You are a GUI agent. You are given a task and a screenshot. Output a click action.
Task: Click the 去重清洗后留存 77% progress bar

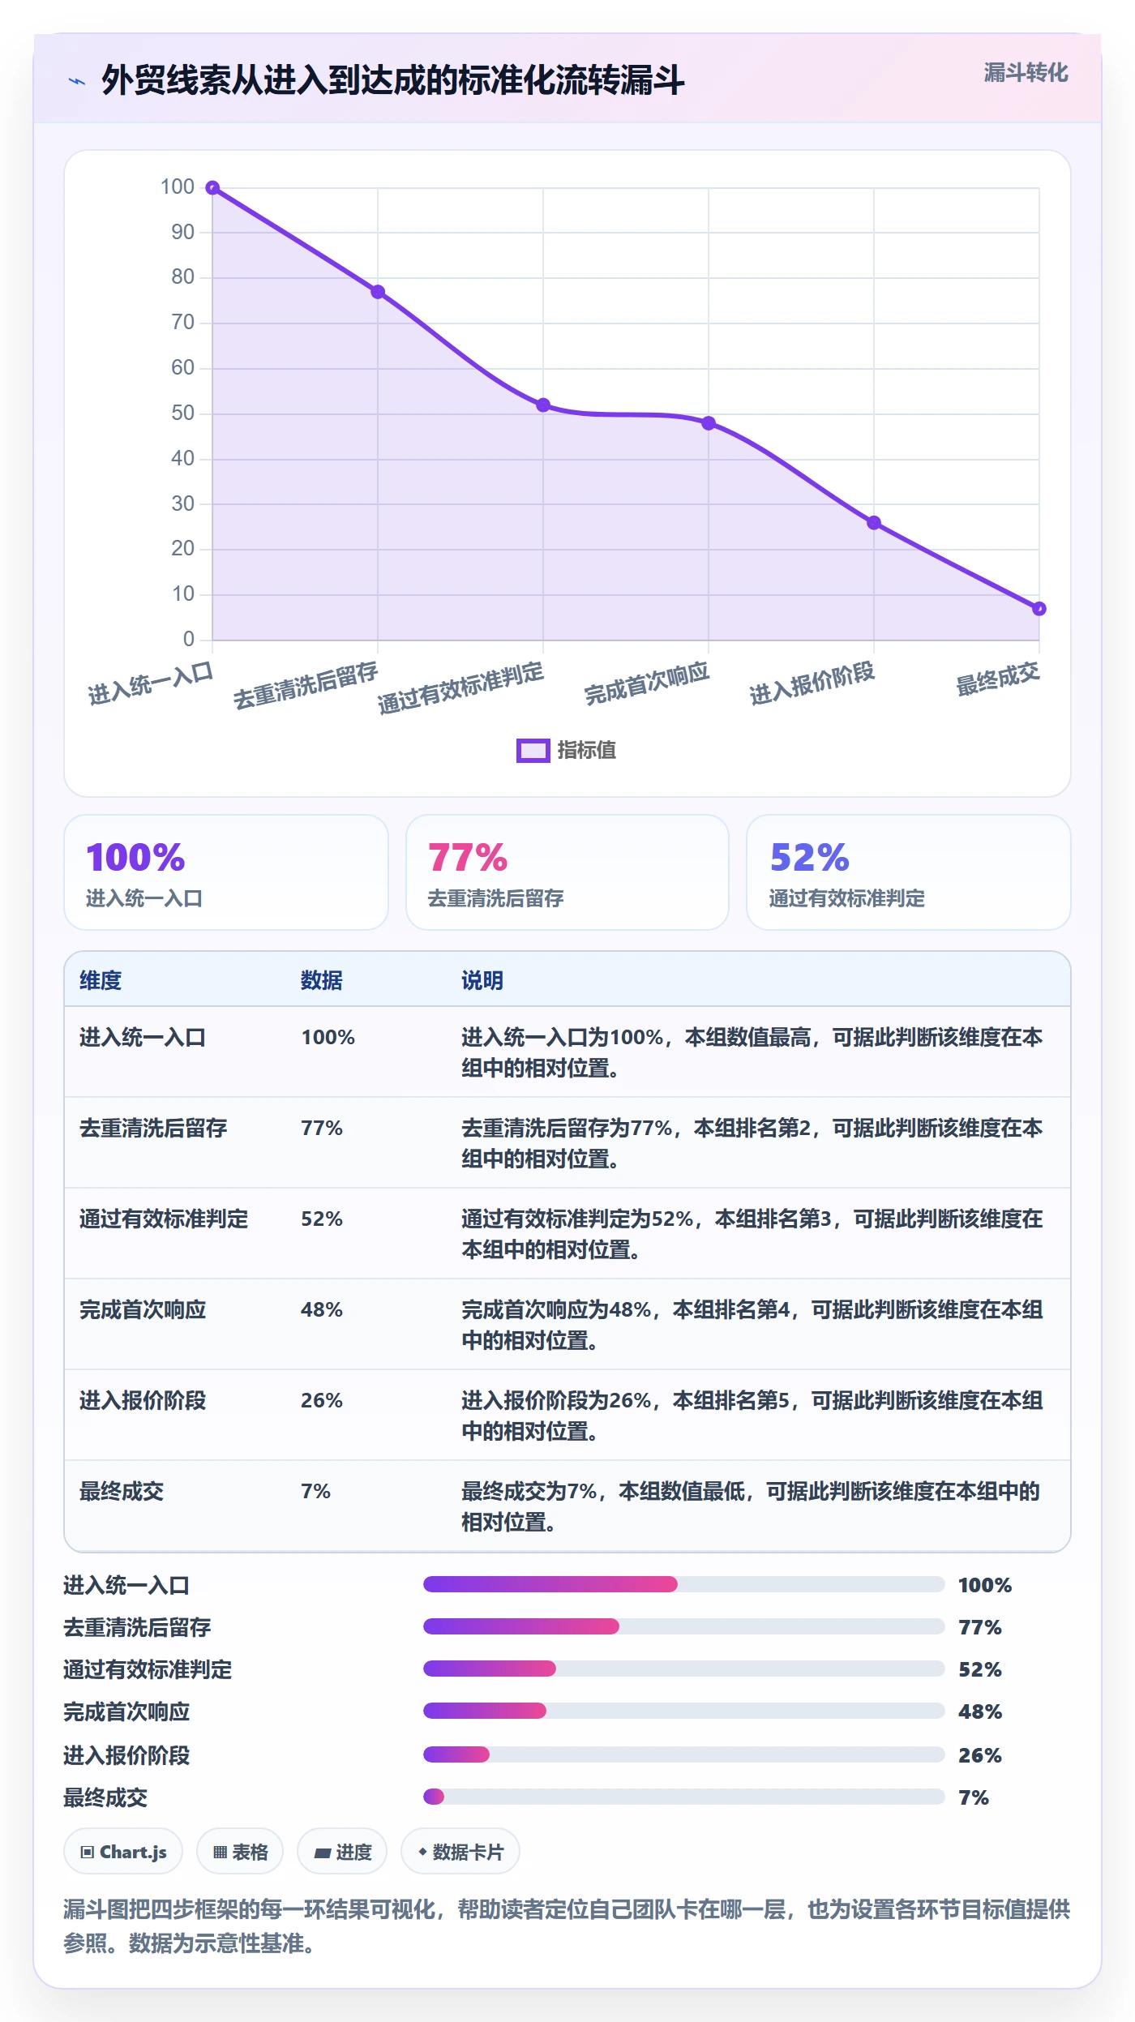click(684, 1626)
